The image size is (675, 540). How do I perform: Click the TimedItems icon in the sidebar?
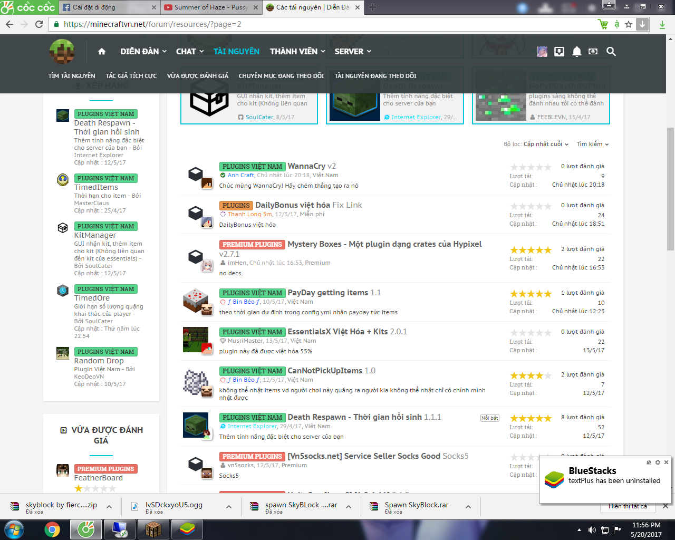coord(63,180)
